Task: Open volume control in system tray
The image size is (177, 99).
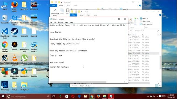Action: [x=154, y=96]
